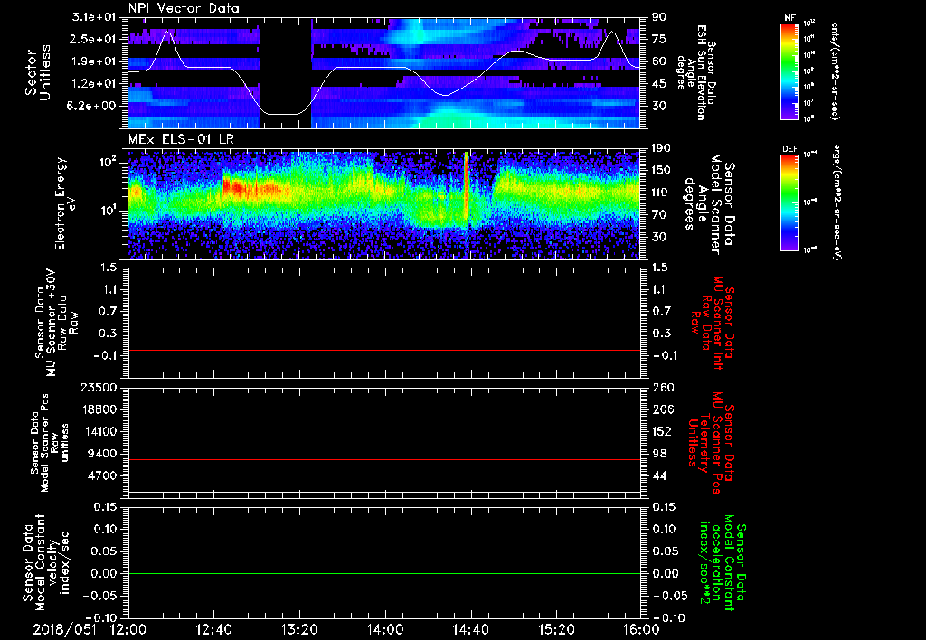The height and width of the screenshot is (640, 926).
Task: Click the DEF color bar gradient
Action: click(x=789, y=202)
